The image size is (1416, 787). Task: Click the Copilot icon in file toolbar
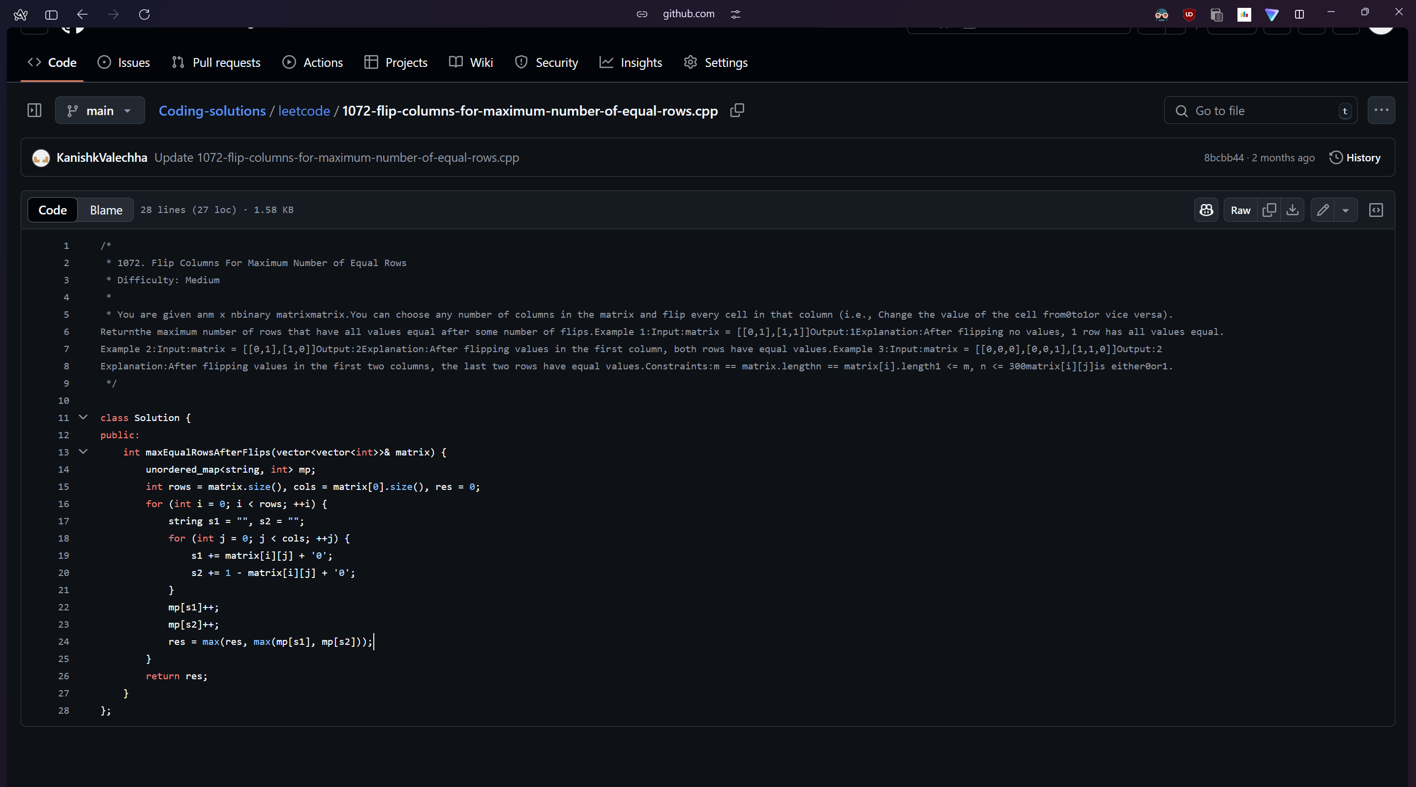pyautogui.click(x=1206, y=210)
